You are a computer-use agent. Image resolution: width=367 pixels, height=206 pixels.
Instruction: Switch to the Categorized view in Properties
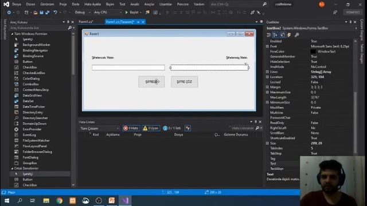(269, 35)
